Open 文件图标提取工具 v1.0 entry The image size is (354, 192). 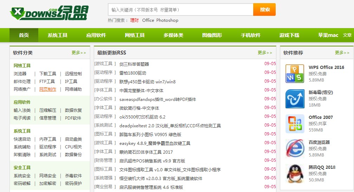(x=170, y=170)
